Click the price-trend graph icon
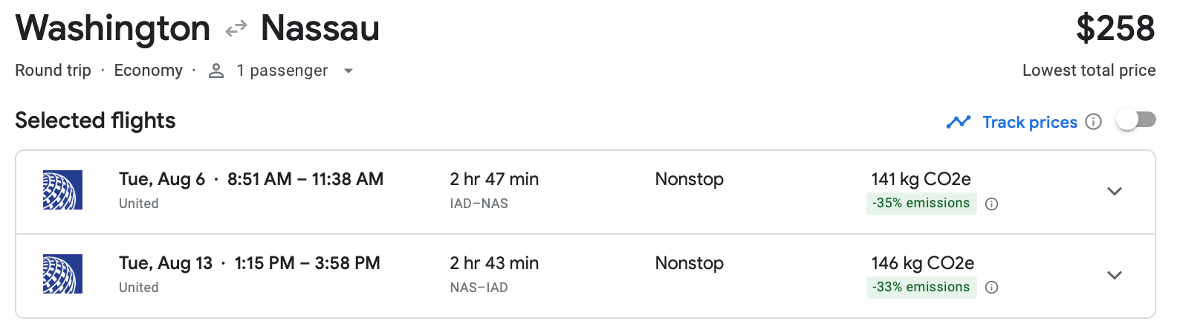The width and height of the screenshot is (1180, 327). click(959, 122)
